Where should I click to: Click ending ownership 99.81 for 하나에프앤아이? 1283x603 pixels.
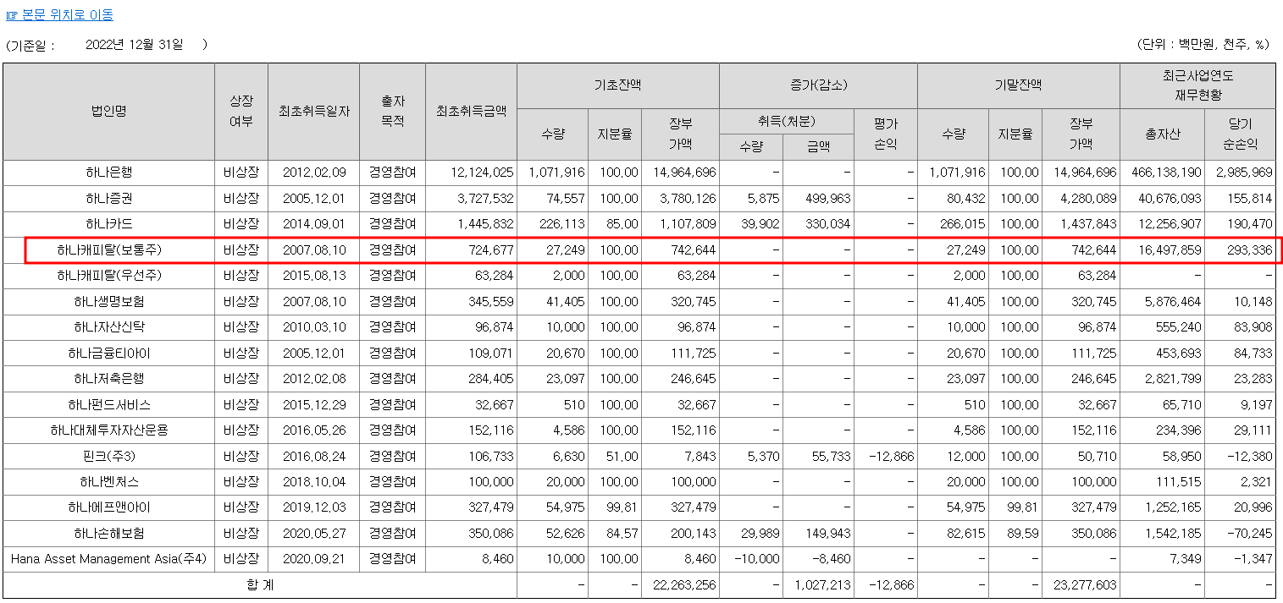1022,508
